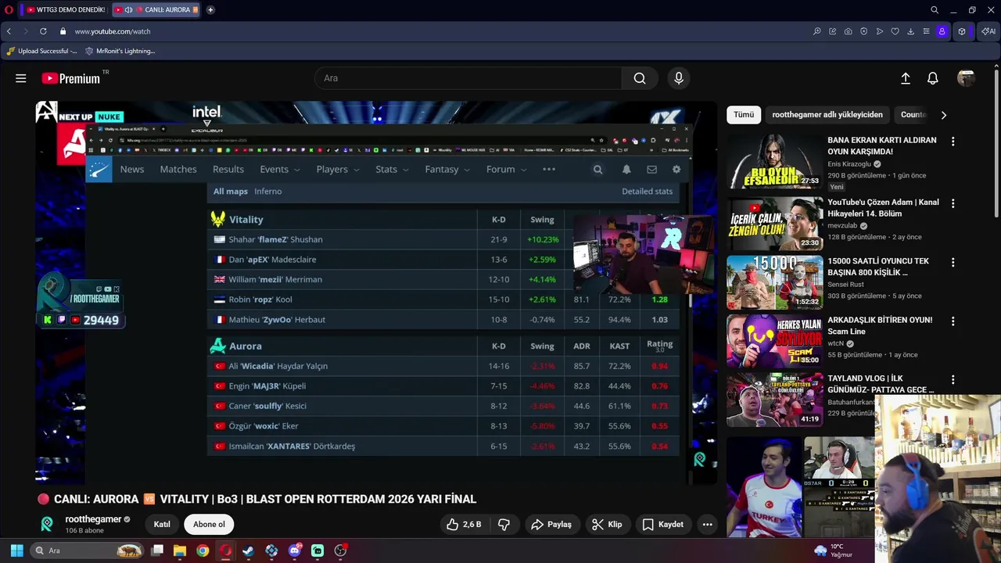Add page to Opera bookmarks heart
This screenshot has height=563, width=1001.
pyautogui.click(x=895, y=31)
